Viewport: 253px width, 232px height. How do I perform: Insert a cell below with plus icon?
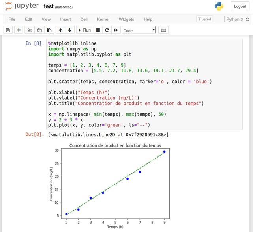click(x=19, y=30)
